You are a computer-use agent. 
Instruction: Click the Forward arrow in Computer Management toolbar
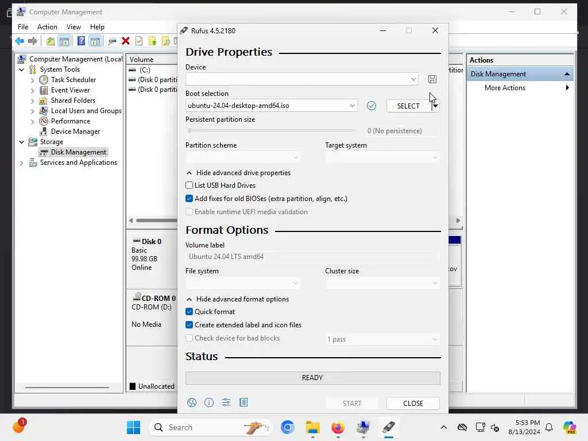click(33, 41)
